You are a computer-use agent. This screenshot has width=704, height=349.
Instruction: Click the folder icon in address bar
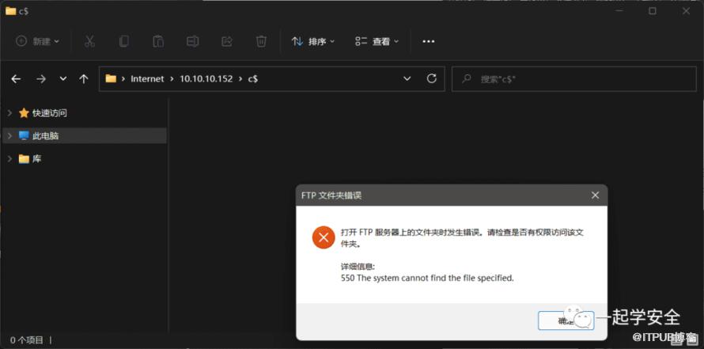tap(111, 79)
